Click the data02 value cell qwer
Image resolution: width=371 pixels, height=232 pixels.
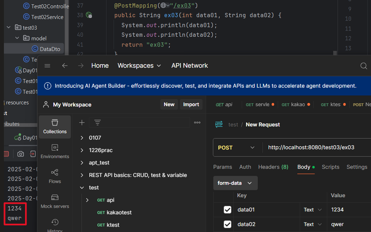coord(349,224)
